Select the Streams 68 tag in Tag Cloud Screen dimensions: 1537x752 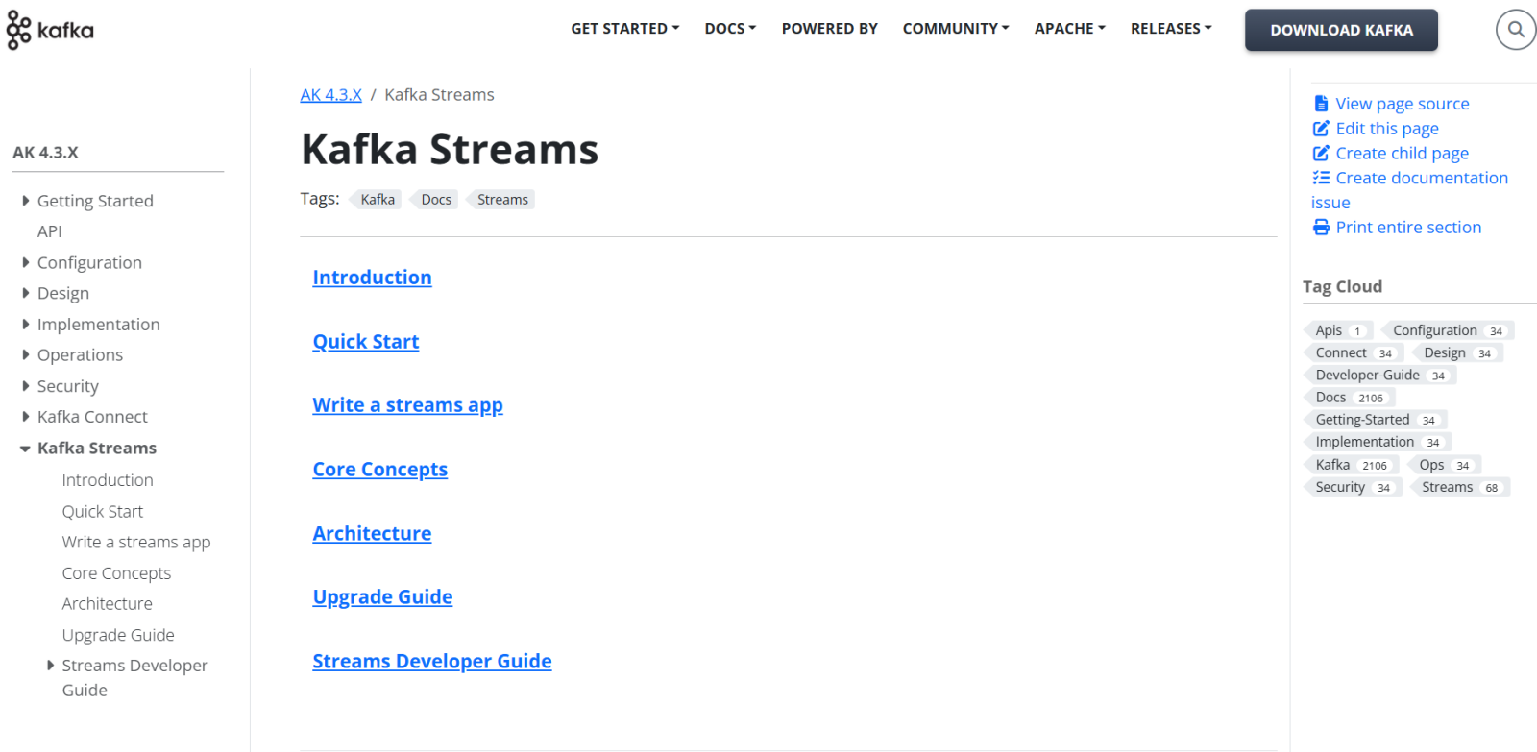(1460, 487)
